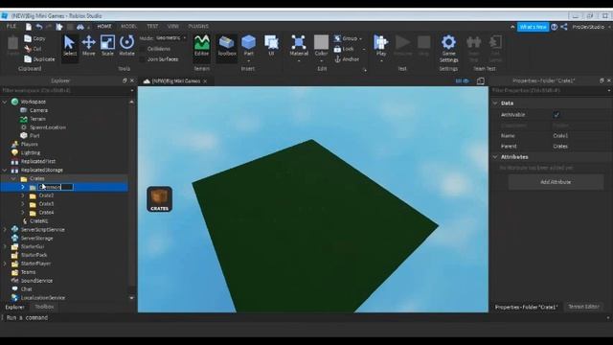This screenshot has width=613, height=345.
Task: Click the new file icon in quick access
Action: [29, 27]
